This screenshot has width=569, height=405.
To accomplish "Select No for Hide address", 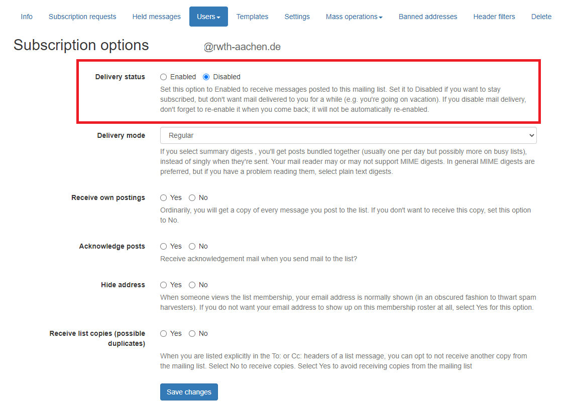I will pos(192,285).
